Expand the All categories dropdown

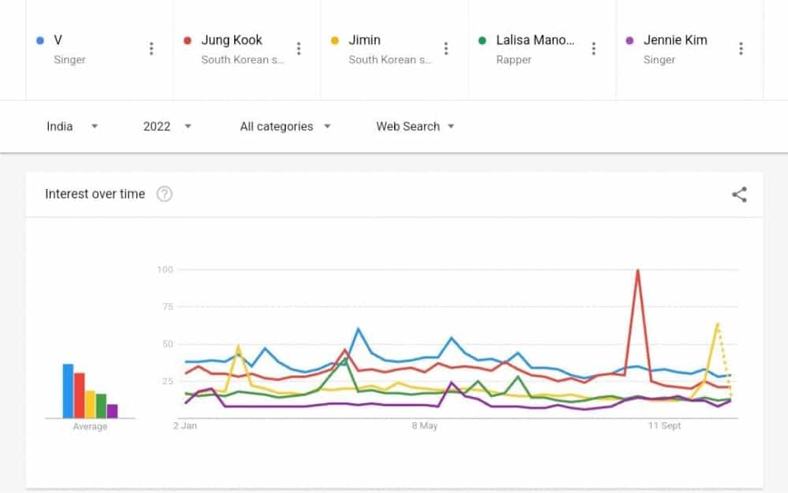pos(285,126)
